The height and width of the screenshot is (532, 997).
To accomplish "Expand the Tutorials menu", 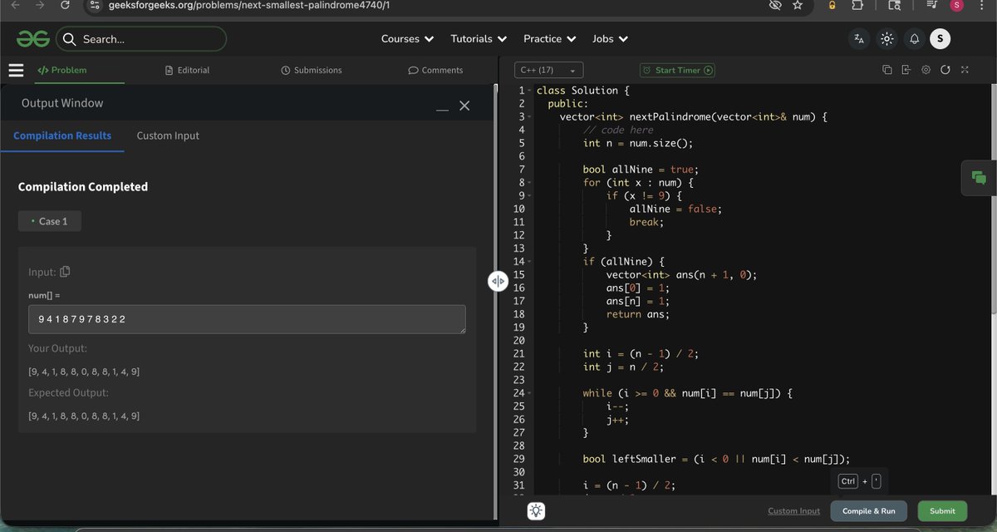I will tap(479, 39).
